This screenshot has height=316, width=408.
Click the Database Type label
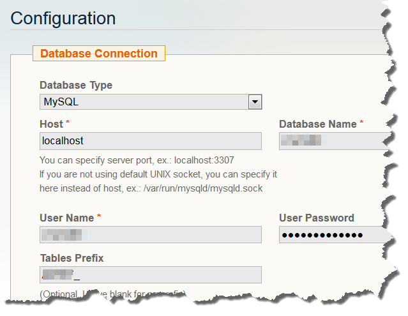[x=75, y=86]
